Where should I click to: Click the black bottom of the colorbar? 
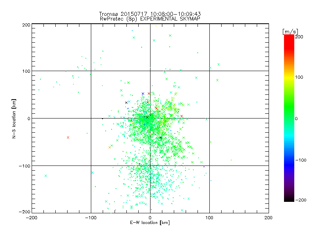click(289, 199)
